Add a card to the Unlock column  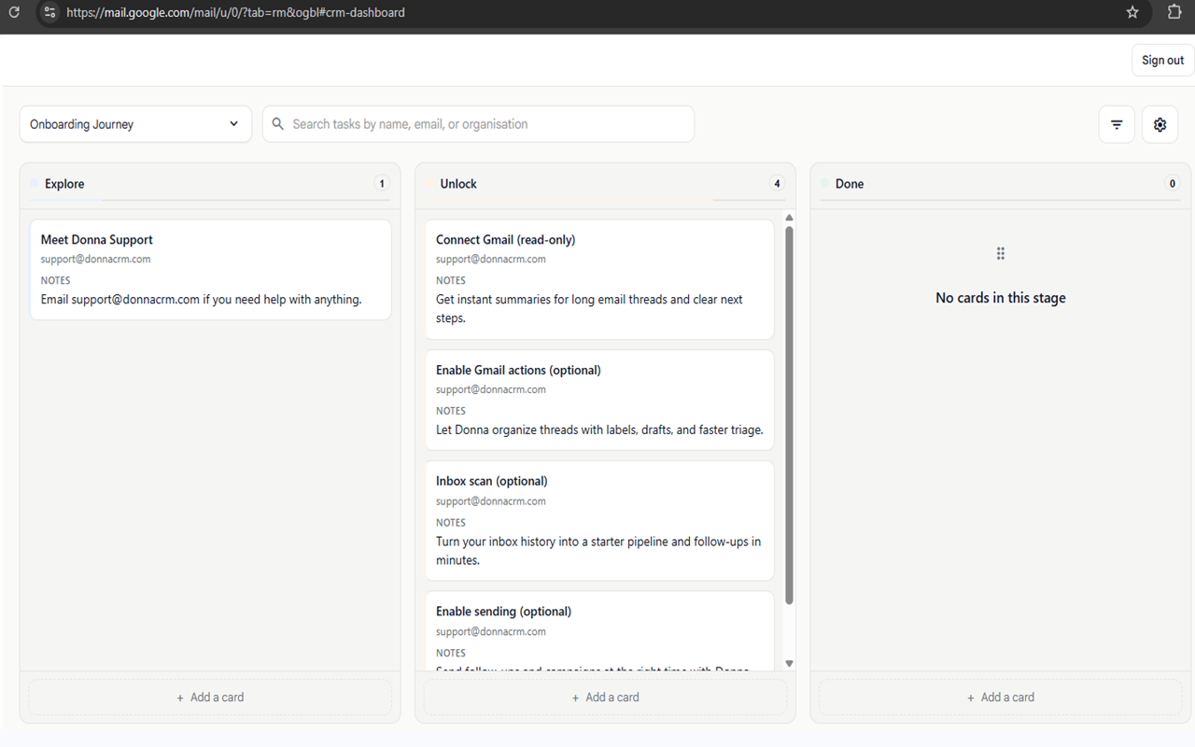click(605, 698)
